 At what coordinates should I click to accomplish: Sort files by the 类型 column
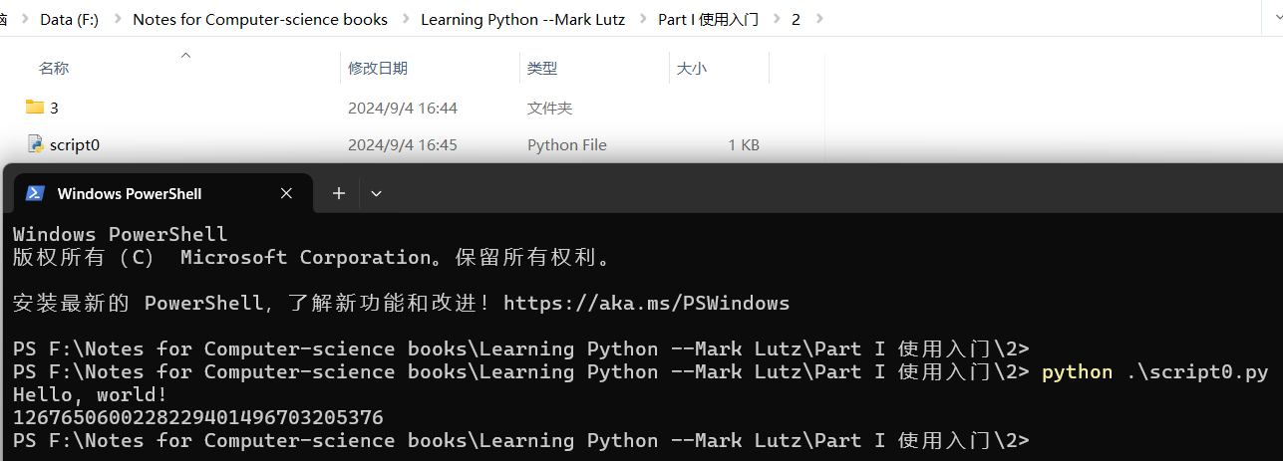(x=542, y=69)
